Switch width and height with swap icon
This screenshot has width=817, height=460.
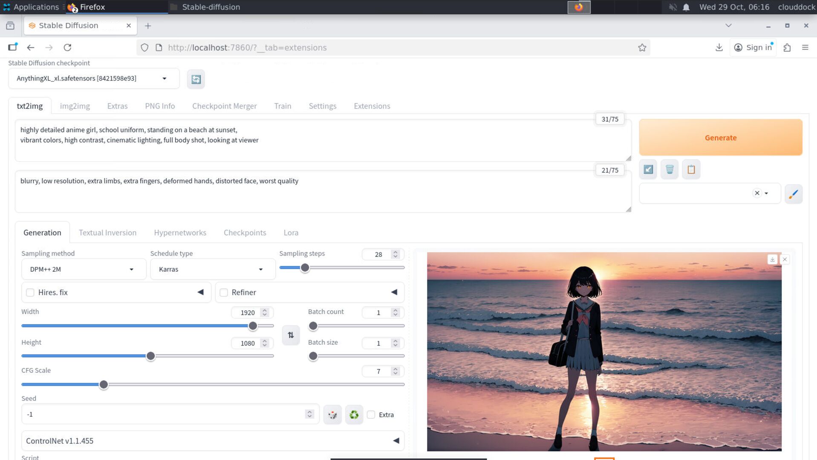(x=291, y=335)
